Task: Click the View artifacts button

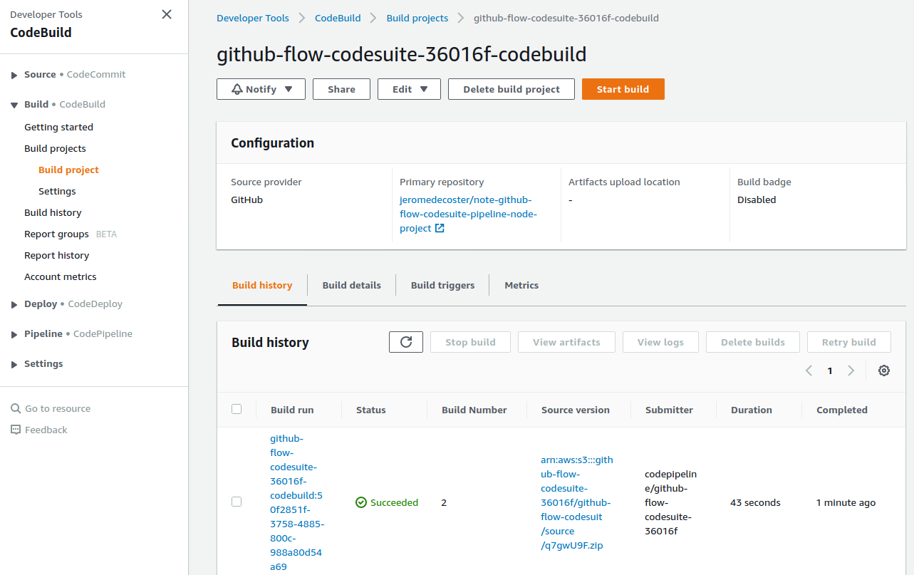Action: (x=566, y=342)
